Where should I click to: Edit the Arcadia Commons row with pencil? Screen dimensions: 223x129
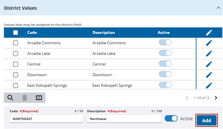click(209, 43)
